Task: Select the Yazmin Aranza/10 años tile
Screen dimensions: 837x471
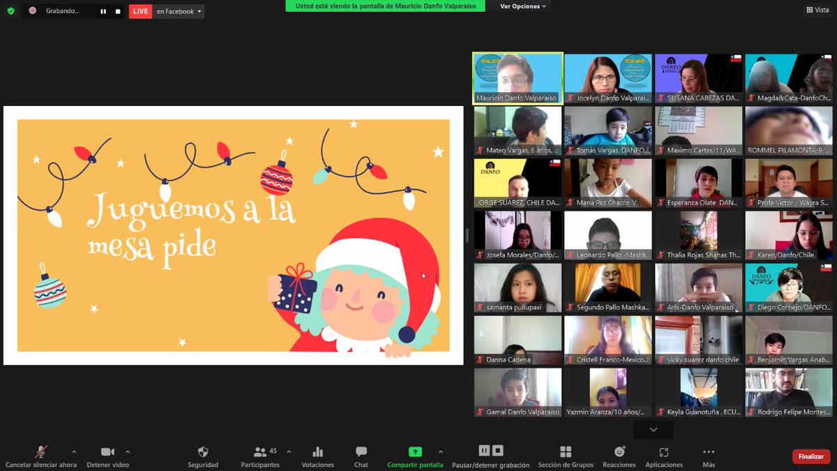Action: point(608,392)
